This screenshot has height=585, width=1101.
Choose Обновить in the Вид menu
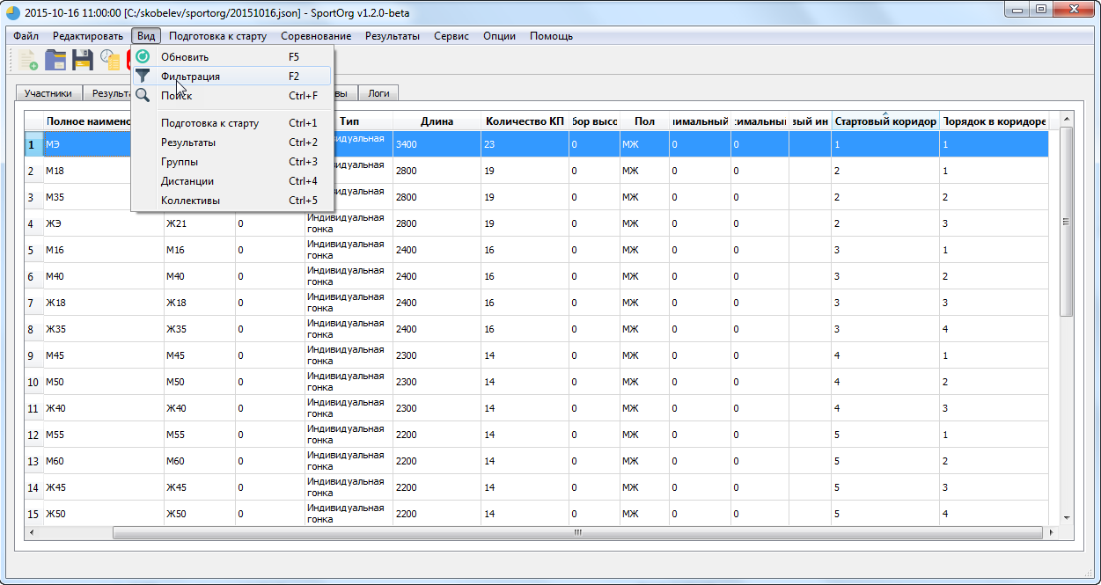(x=232, y=56)
